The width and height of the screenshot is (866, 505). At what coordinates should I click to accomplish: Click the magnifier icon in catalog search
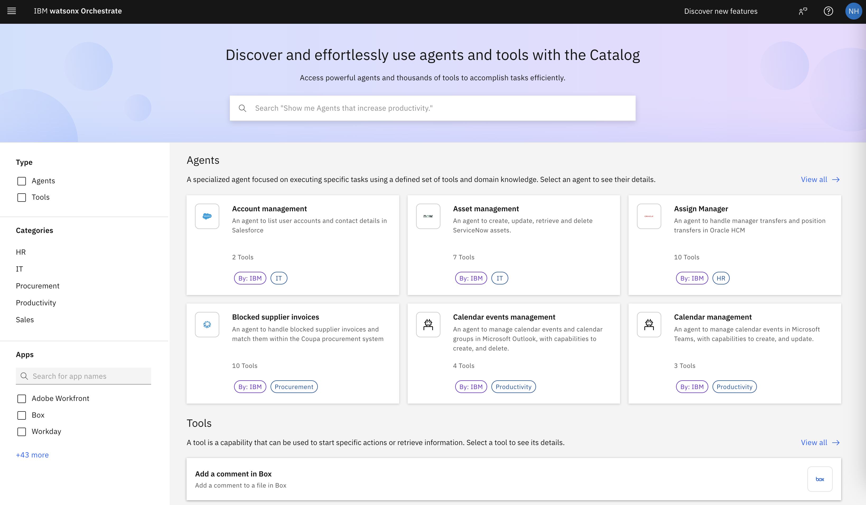coord(243,108)
